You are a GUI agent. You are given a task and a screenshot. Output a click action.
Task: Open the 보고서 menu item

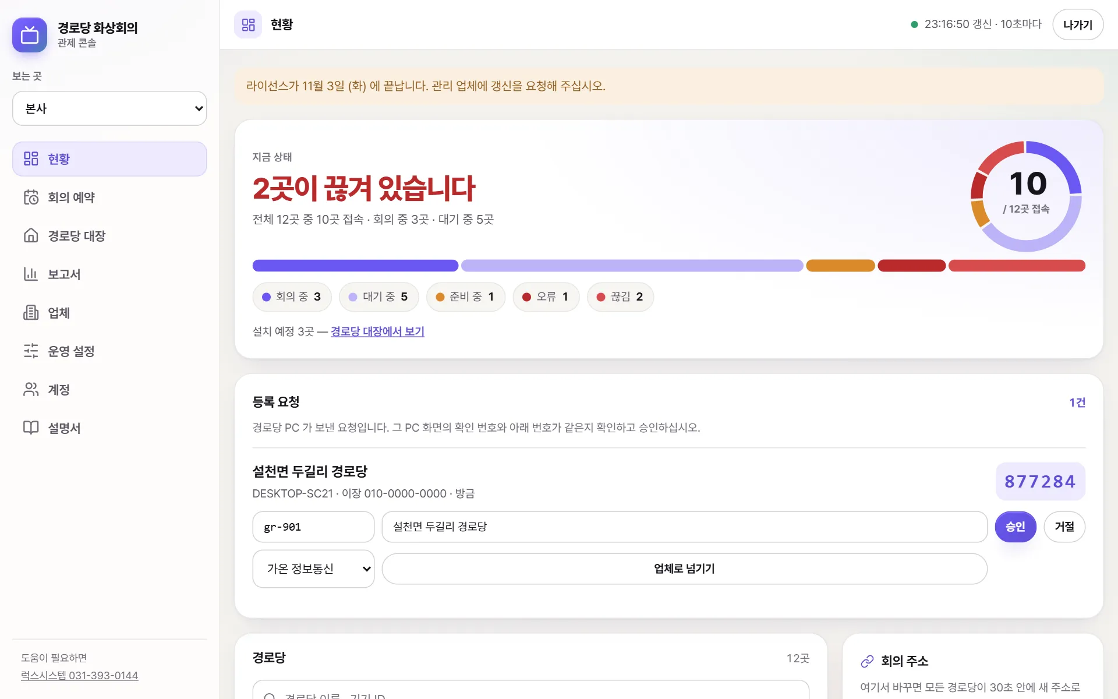pyautogui.click(x=109, y=274)
